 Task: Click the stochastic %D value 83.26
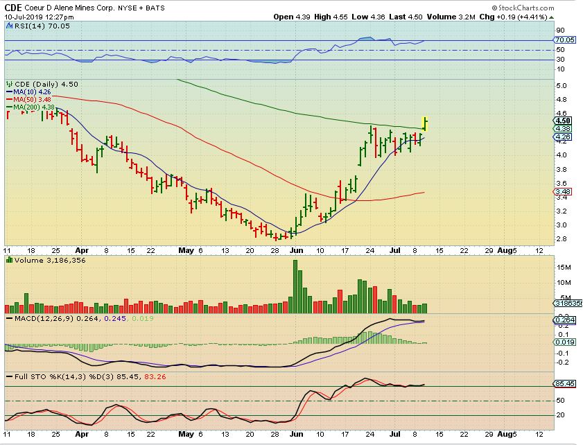[x=155, y=377]
